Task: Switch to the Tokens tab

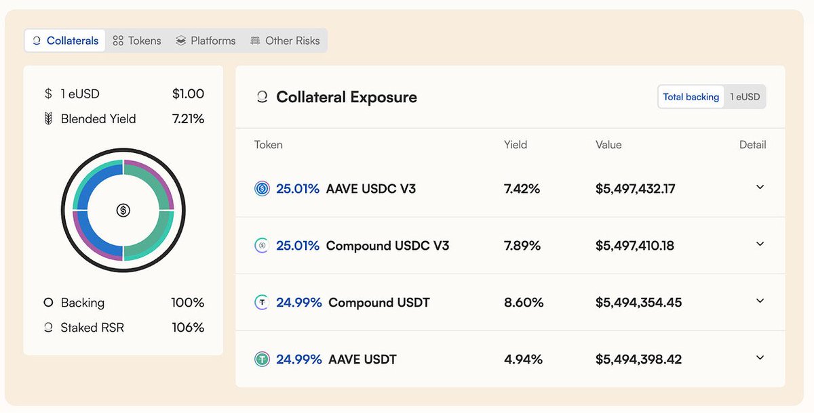Action: coord(137,41)
